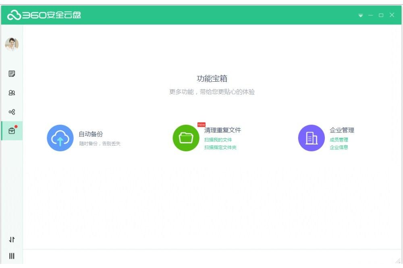403x268 pixels.
Task: Open the file list sidebar icon
Action: tap(12, 74)
